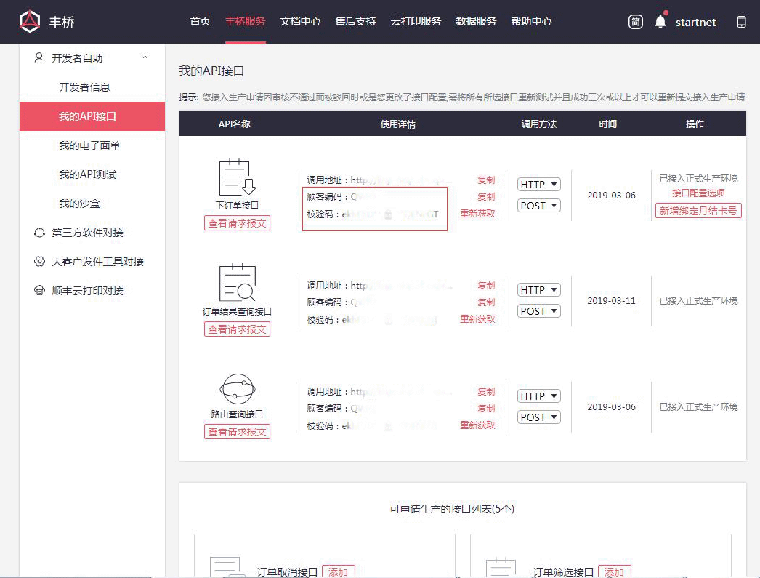The height and width of the screenshot is (578, 760).
Task: Open 接口配置选项 link
Action: tap(698, 193)
